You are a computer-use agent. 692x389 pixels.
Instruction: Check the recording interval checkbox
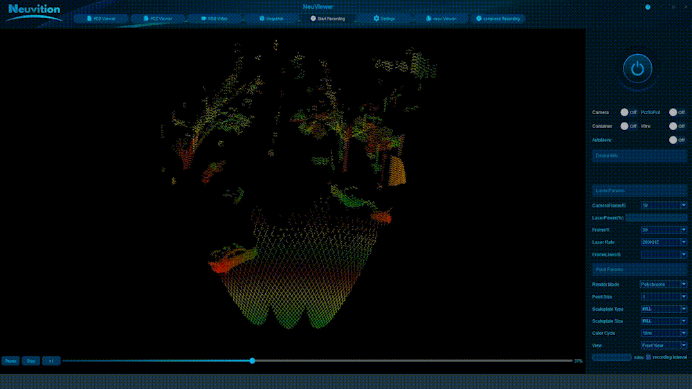[x=648, y=357]
